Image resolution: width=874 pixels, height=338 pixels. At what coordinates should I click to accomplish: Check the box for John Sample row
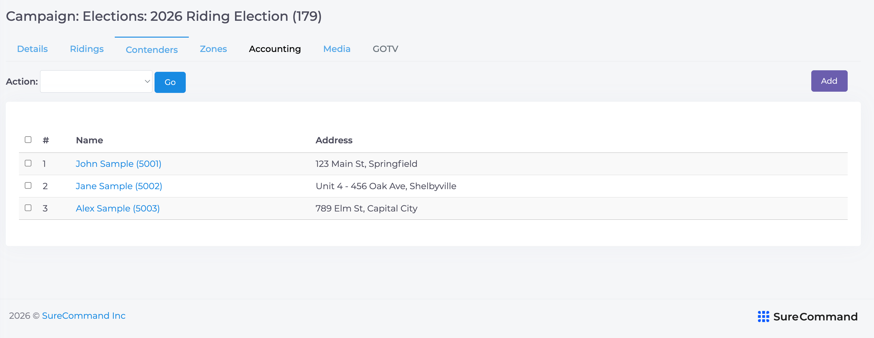click(x=28, y=163)
